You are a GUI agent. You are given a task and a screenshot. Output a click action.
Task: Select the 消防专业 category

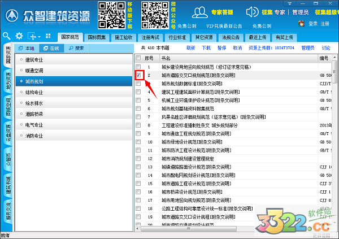coord(74,136)
